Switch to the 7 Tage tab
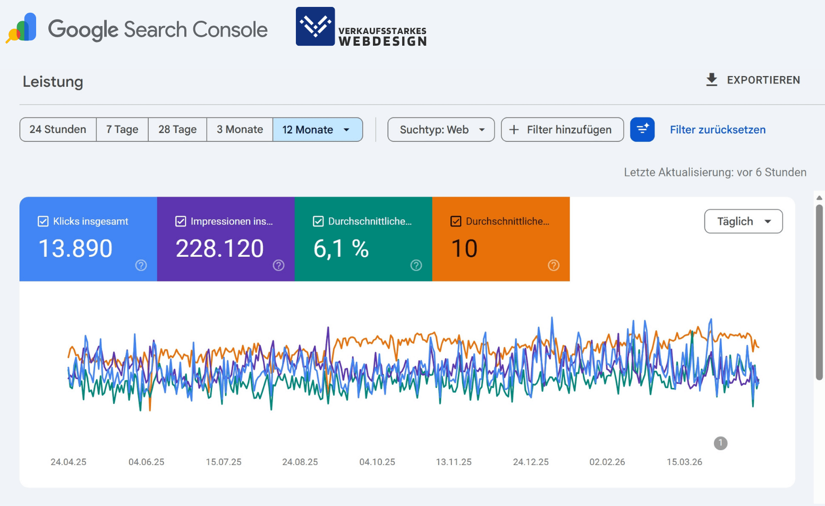Image resolution: width=825 pixels, height=506 pixels. (122, 129)
